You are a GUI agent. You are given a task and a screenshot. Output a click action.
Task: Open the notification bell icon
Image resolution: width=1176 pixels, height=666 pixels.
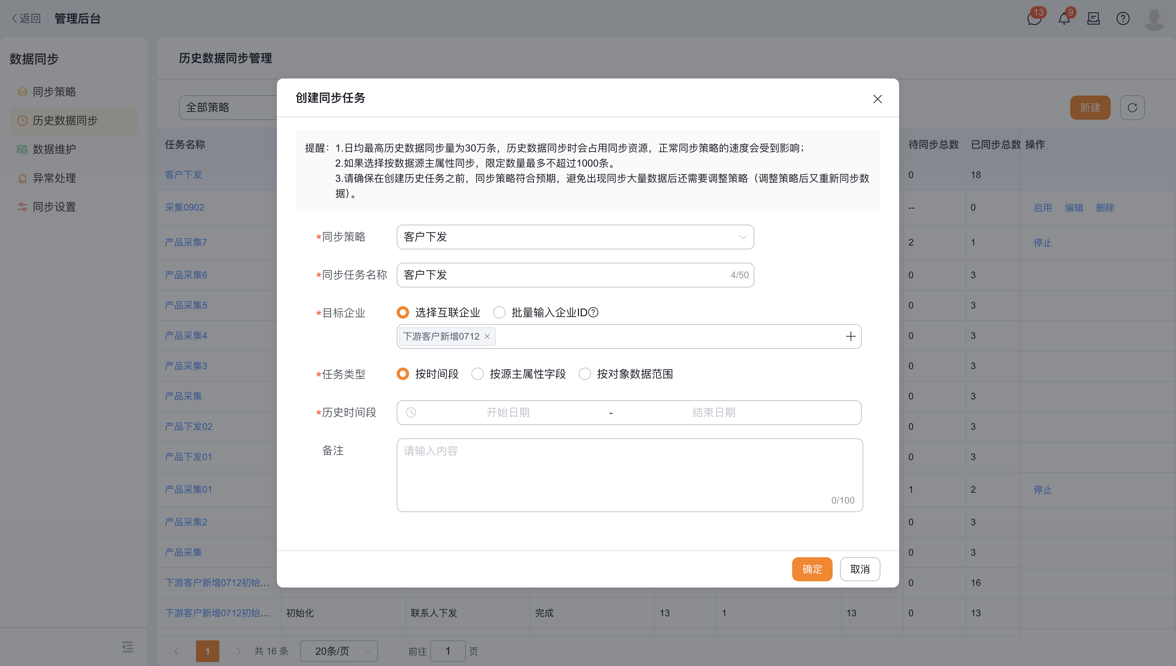click(x=1064, y=19)
